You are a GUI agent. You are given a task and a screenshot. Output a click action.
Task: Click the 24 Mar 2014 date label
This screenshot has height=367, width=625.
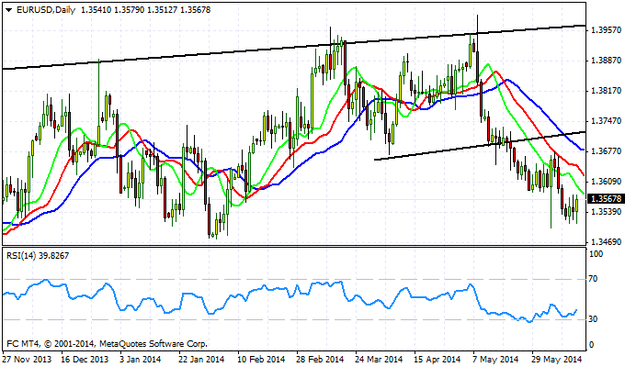coord(379,359)
